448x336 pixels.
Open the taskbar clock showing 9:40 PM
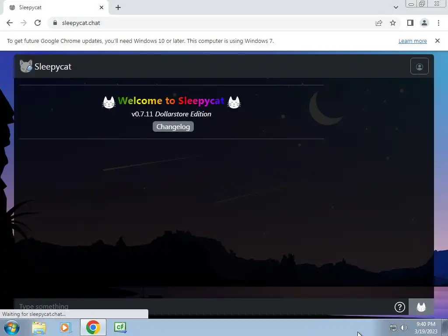point(426,328)
